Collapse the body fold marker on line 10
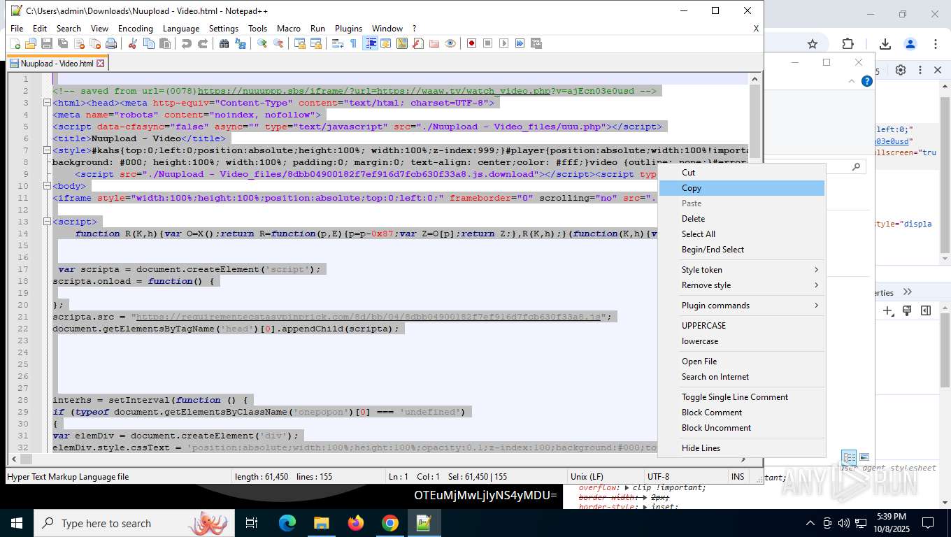Image resolution: width=951 pixels, height=537 pixels. [x=47, y=186]
